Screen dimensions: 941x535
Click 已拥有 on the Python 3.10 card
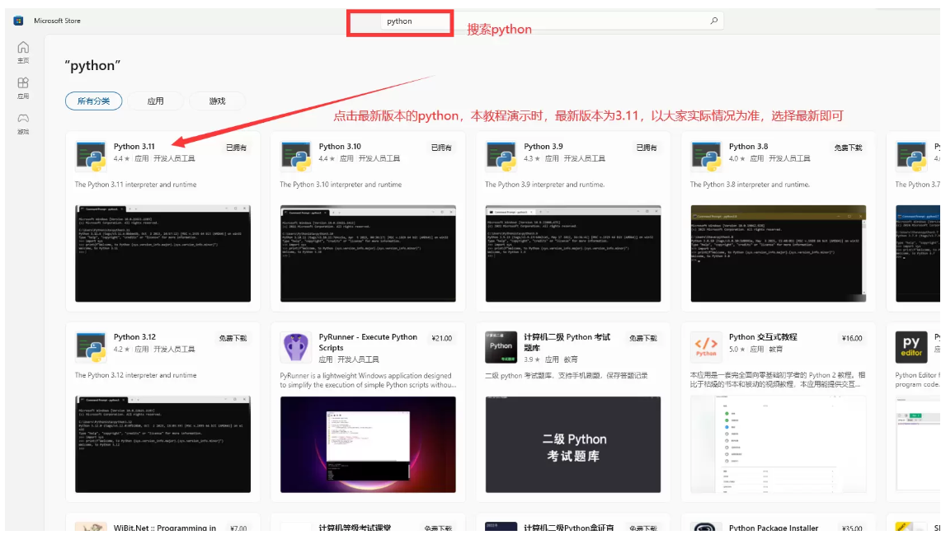pyautogui.click(x=442, y=148)
